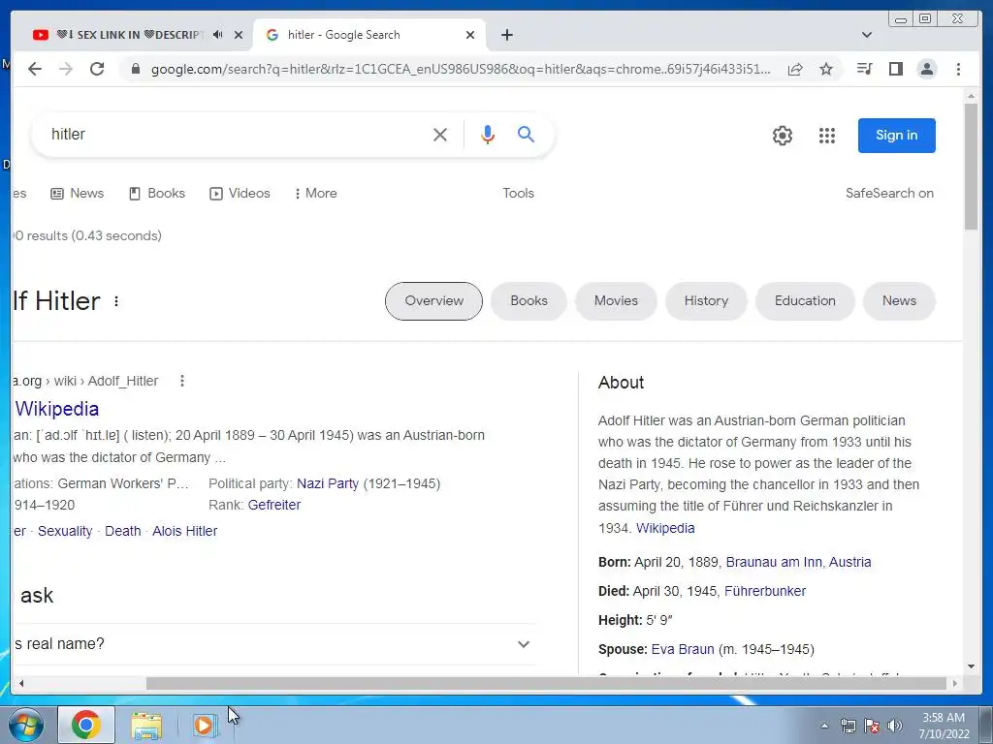
Task: Open the three-dot menu next to Adolf Hitler title
Action: click(116, 301)
